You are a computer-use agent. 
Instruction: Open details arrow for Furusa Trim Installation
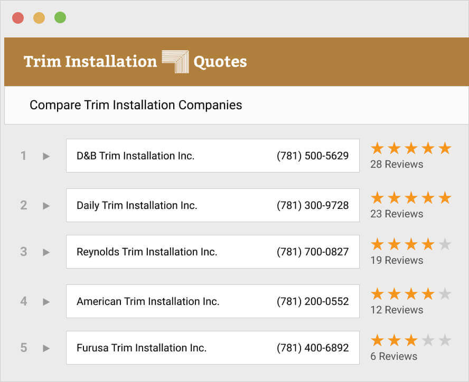click(x=45, y=348)
